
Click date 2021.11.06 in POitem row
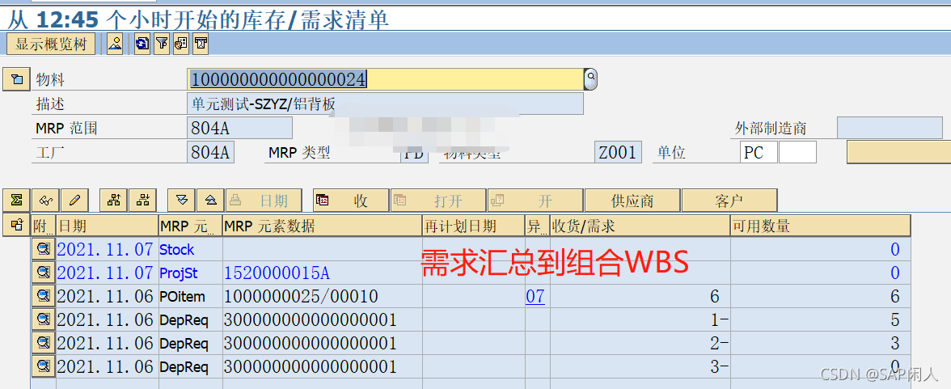click(106, 296)
